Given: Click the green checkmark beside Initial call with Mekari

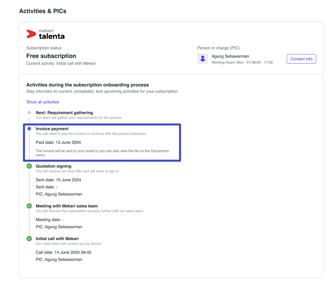Looking at the screenshot, I should pyautogui.click(x=29, y=239).
